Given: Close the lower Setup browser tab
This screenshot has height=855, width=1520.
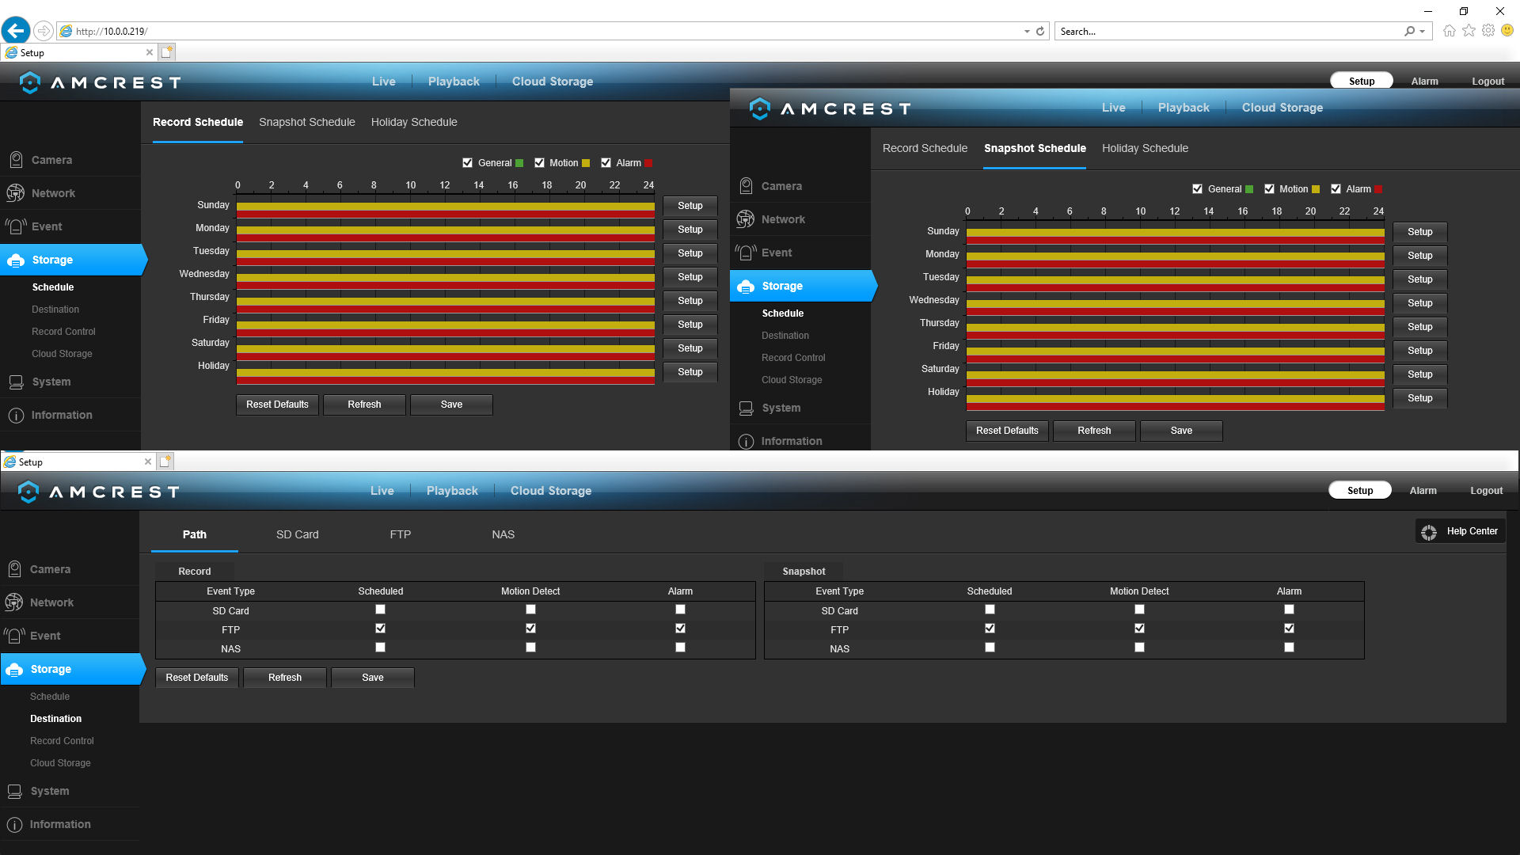Looking at the screenshot, I should (147, 462).
